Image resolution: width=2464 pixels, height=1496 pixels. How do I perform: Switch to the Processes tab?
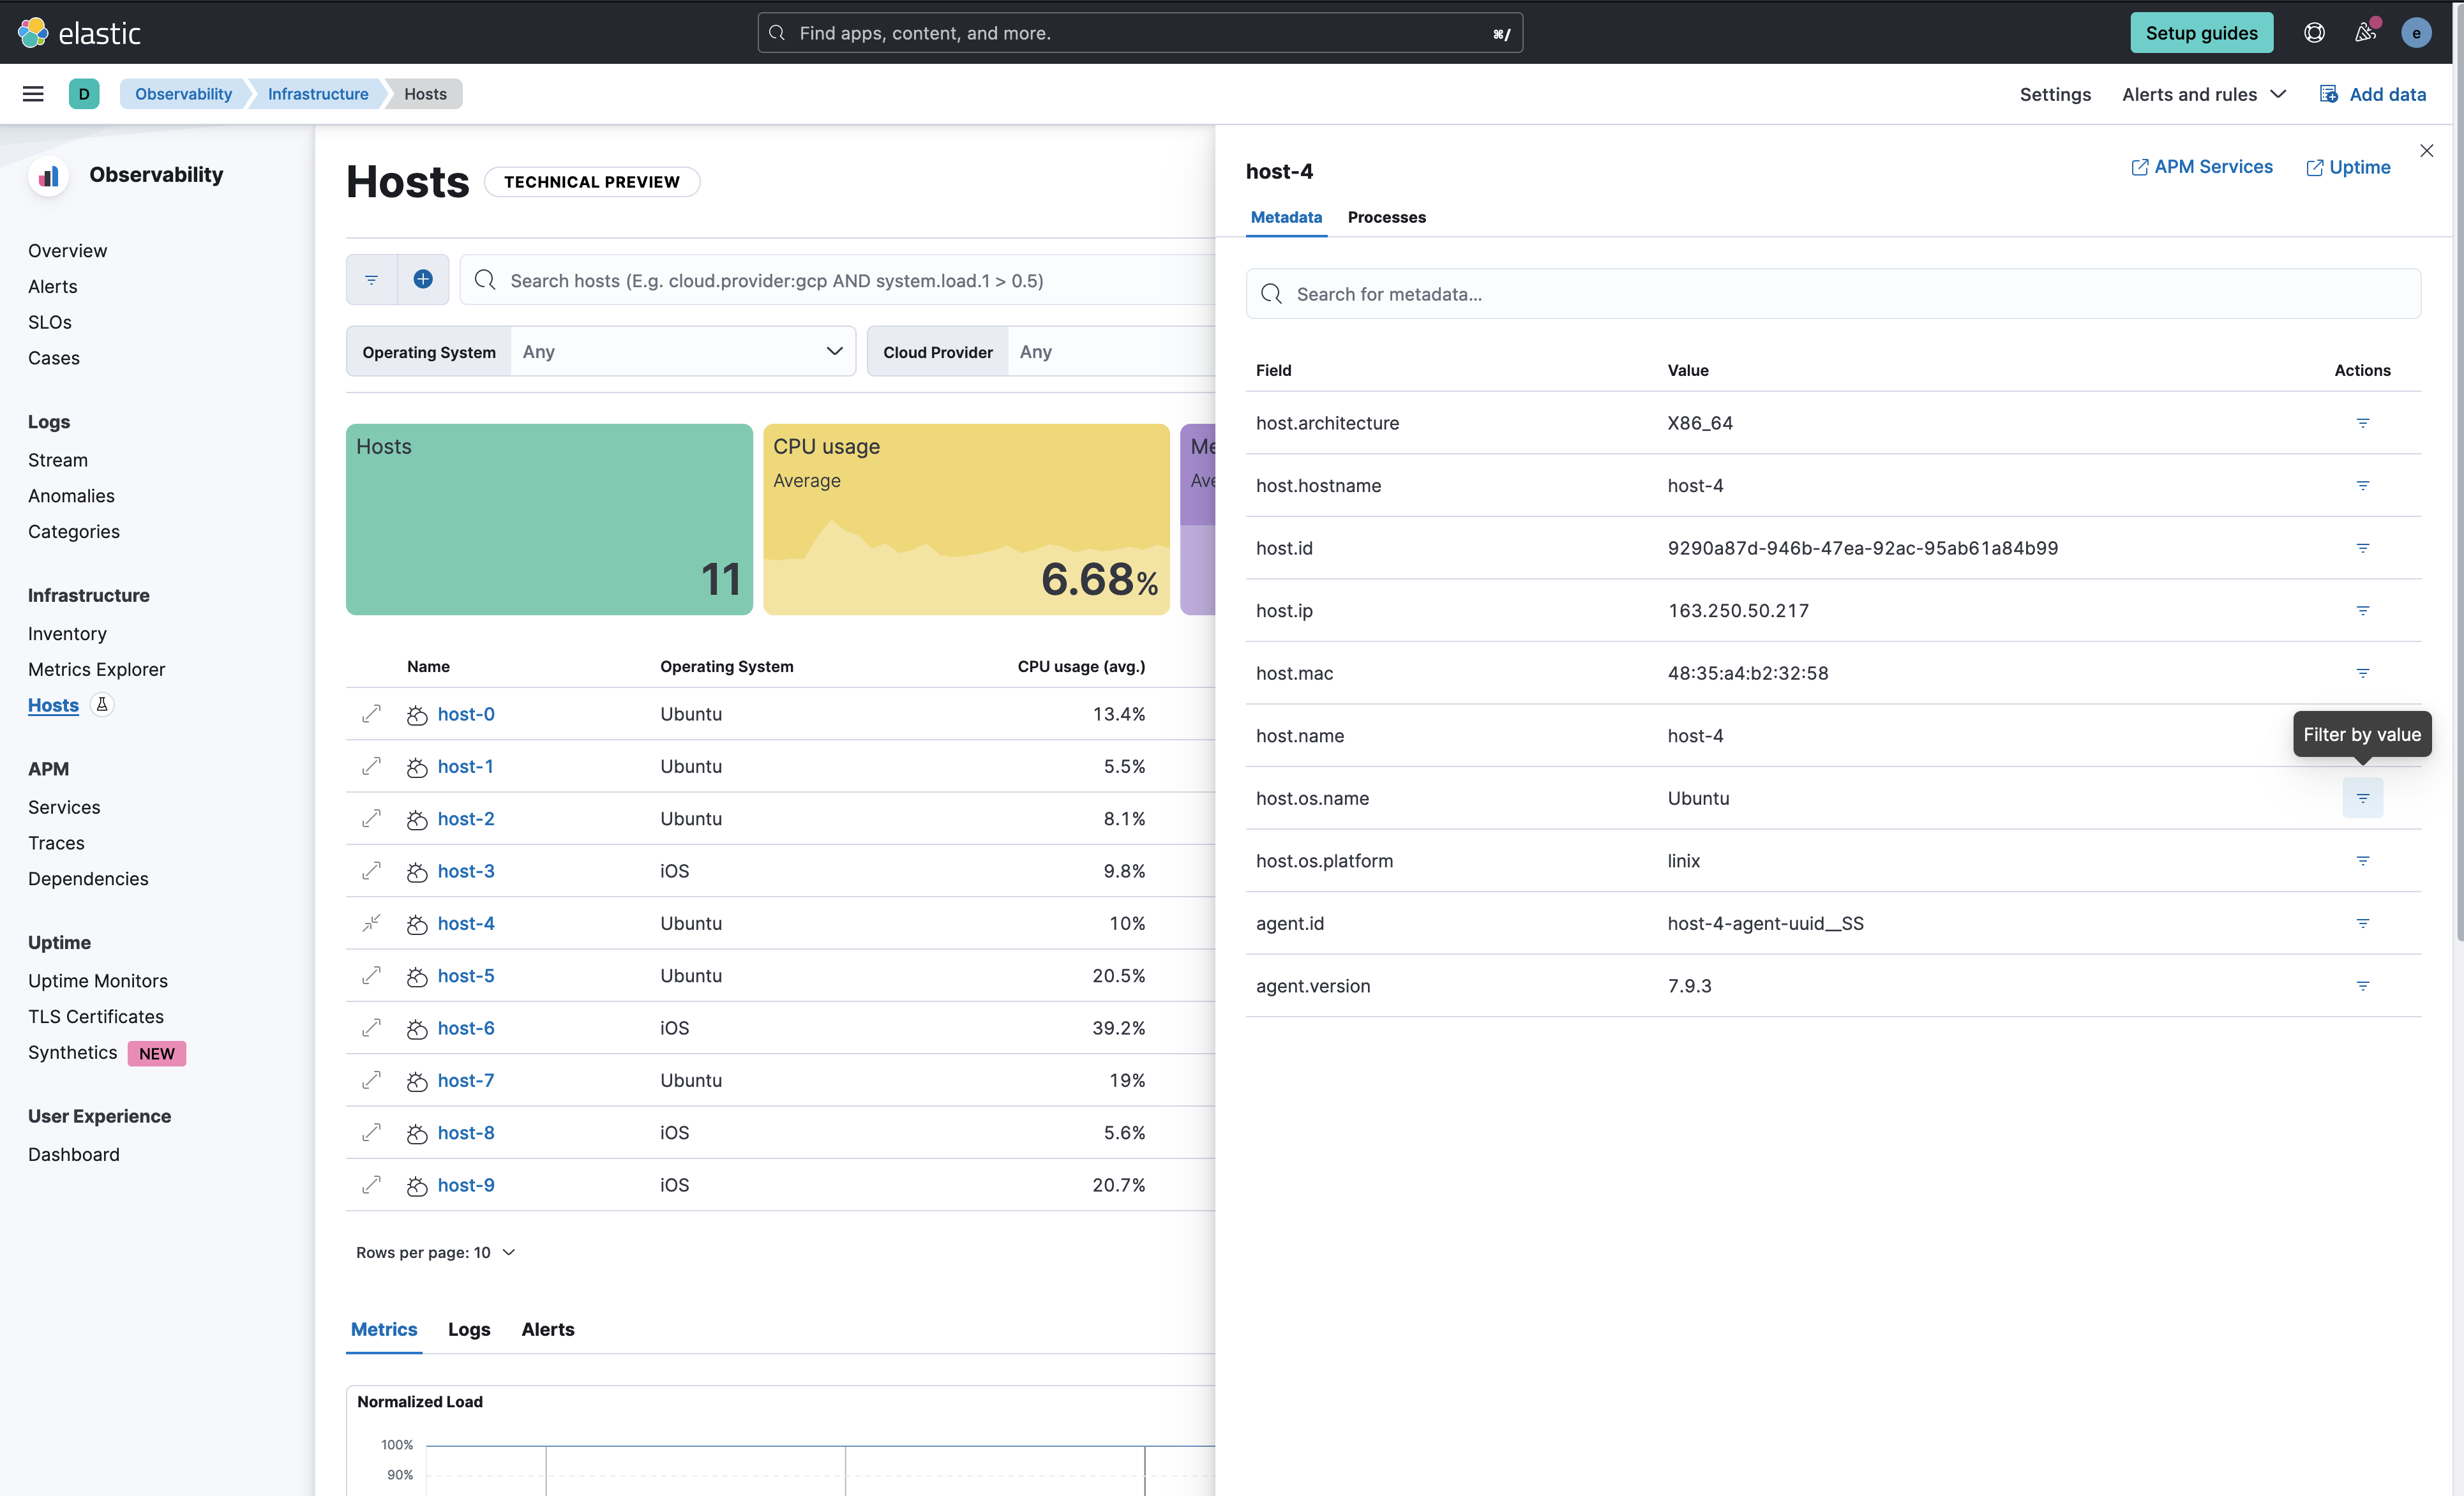[1386, 217]
